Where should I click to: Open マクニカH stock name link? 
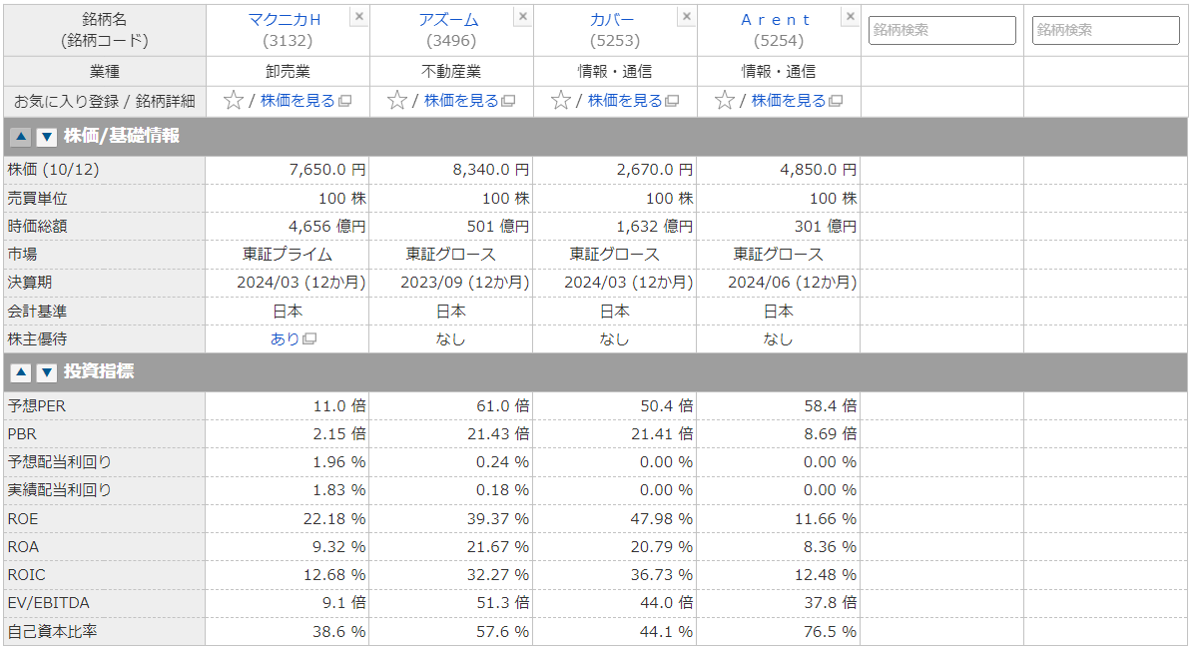[x=284, y=20]
